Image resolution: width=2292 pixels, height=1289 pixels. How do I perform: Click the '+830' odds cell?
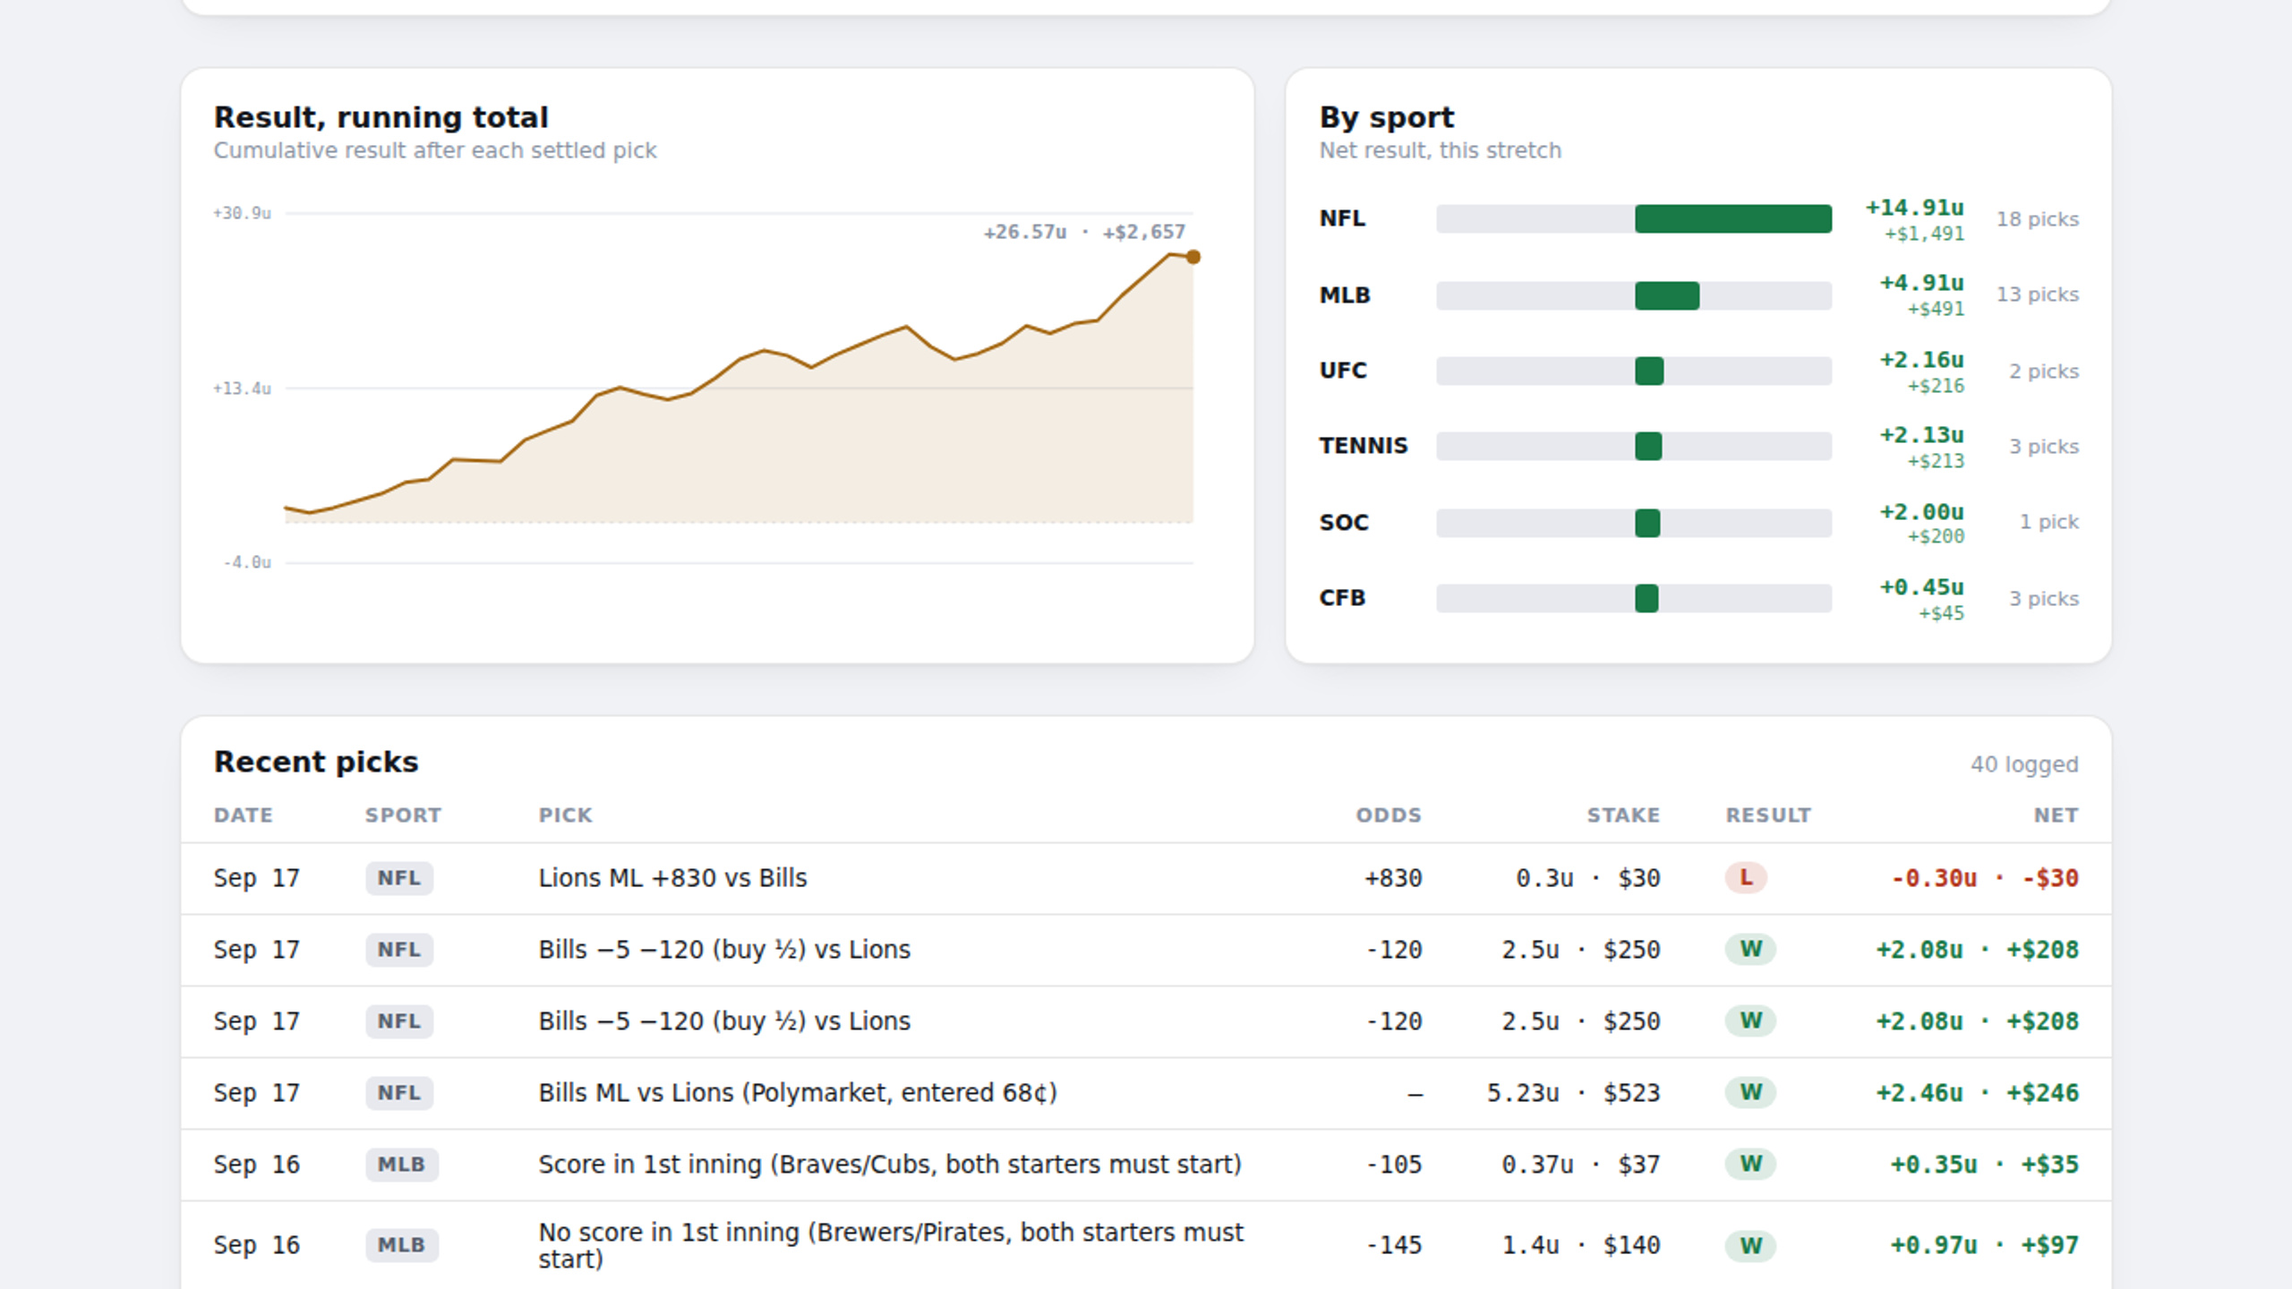pos(1393,878)
